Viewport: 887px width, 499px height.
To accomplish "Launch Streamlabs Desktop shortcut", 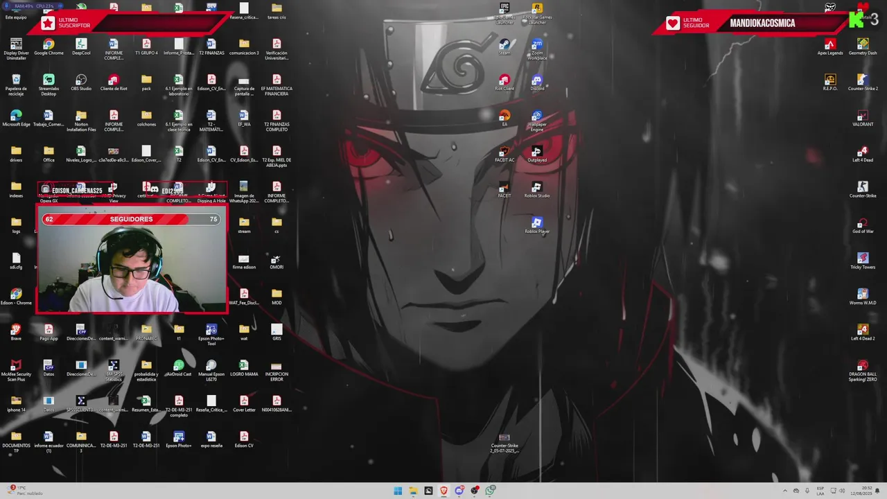I will pyautogui.click(x=49, y=85).
